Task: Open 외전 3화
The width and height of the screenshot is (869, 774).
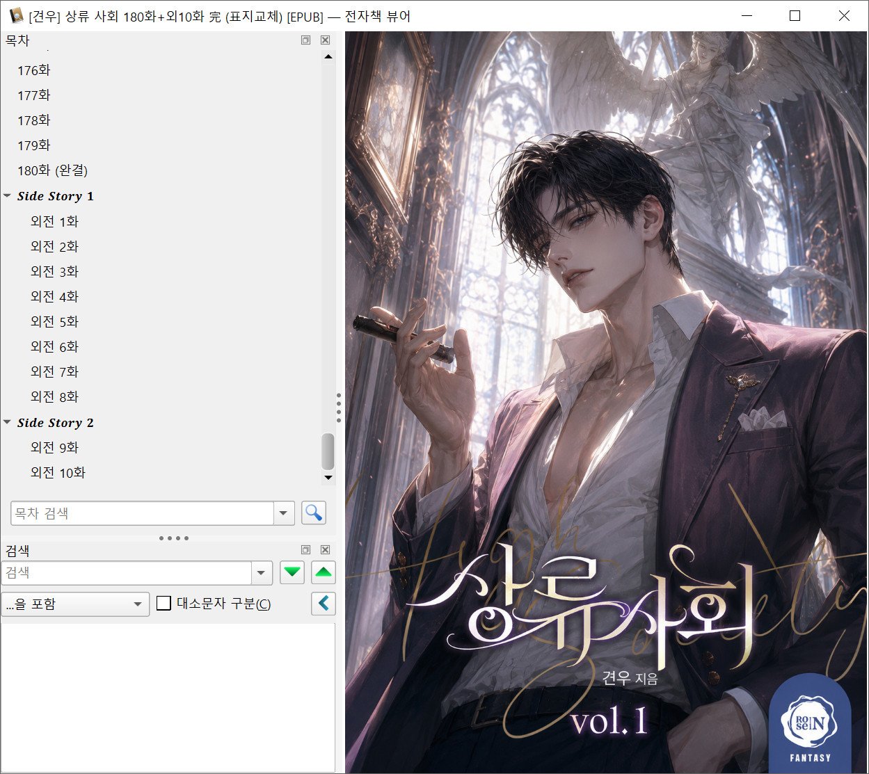Action: (x=54, y=271)
